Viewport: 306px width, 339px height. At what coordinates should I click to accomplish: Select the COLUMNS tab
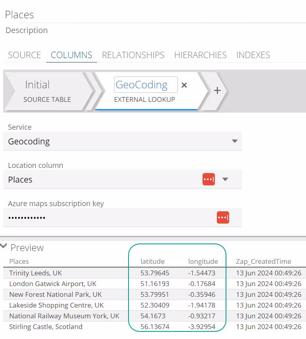(x=71, y=55)
